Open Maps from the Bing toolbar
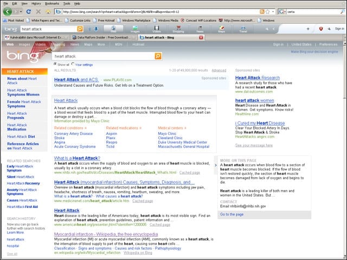Viewport: 347px width, 260px height. (x=221, y=29)
